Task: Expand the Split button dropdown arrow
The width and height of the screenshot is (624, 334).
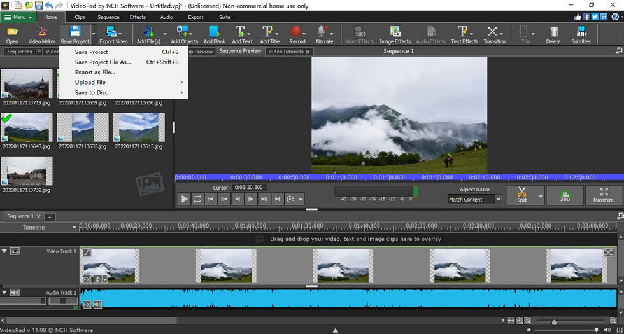Action: point(541,196)
